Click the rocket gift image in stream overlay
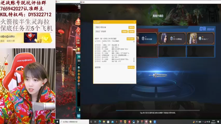This screenshot has width=221, height=124. pos(30,37)
